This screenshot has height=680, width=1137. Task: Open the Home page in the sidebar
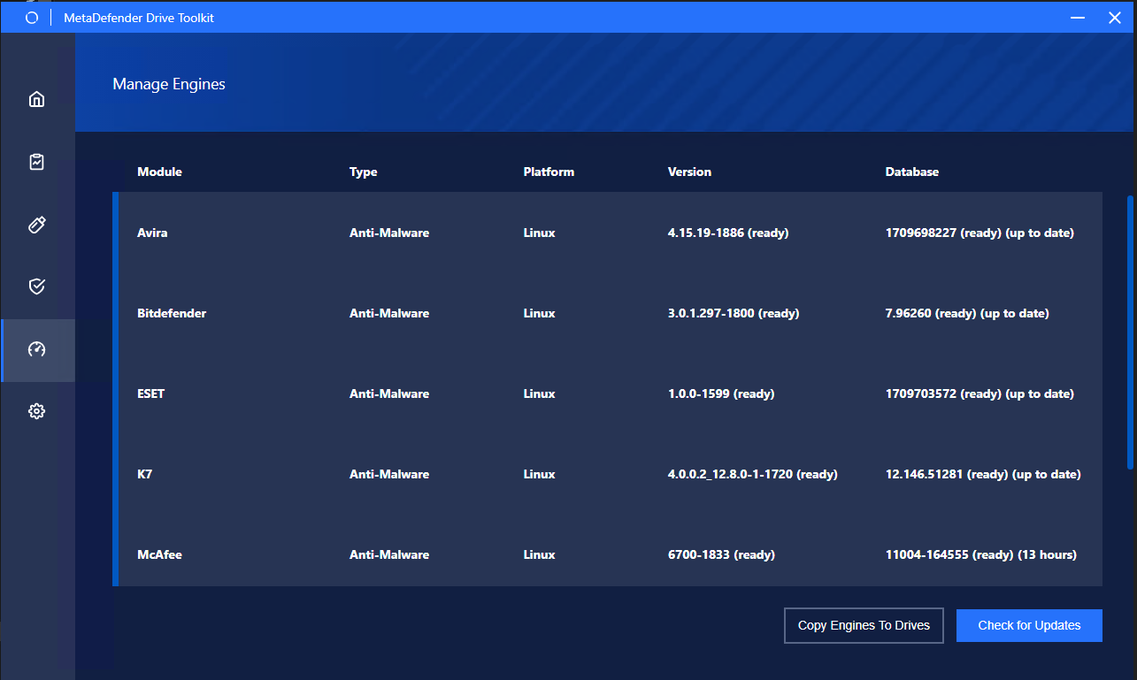36,99
